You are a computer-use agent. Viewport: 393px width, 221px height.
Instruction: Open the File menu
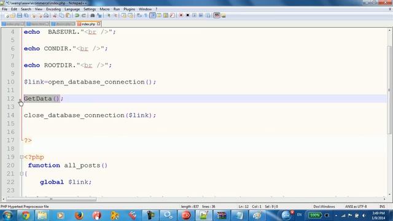(4, 9)
